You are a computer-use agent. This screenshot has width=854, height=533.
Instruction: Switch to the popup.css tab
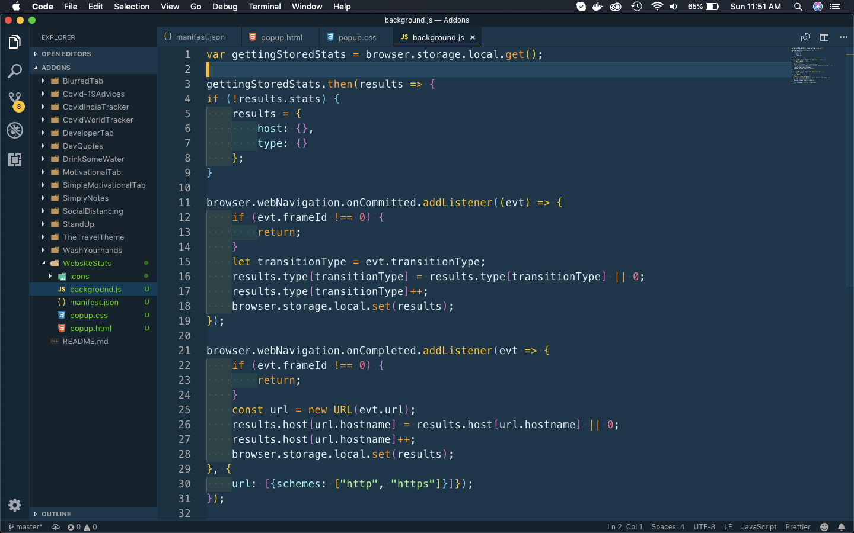tap(356, 37)
